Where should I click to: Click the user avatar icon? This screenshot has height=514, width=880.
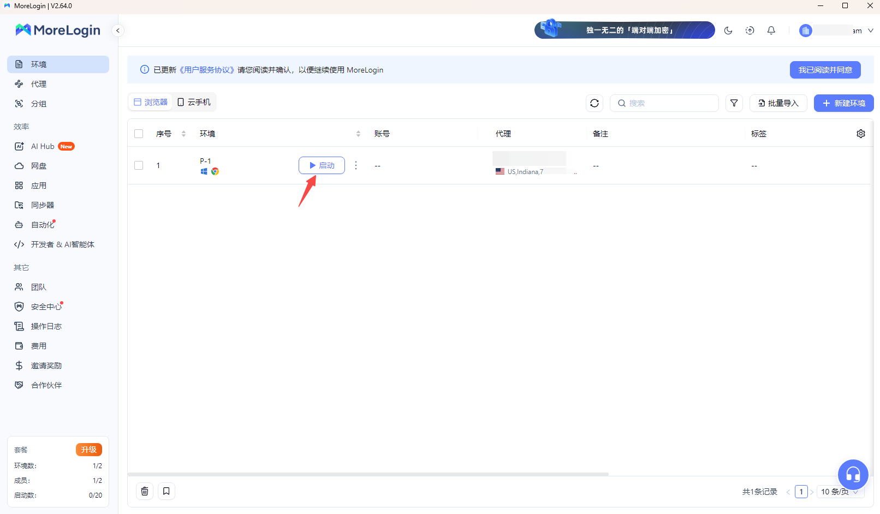pyautogui.click(x=806, y=31)
